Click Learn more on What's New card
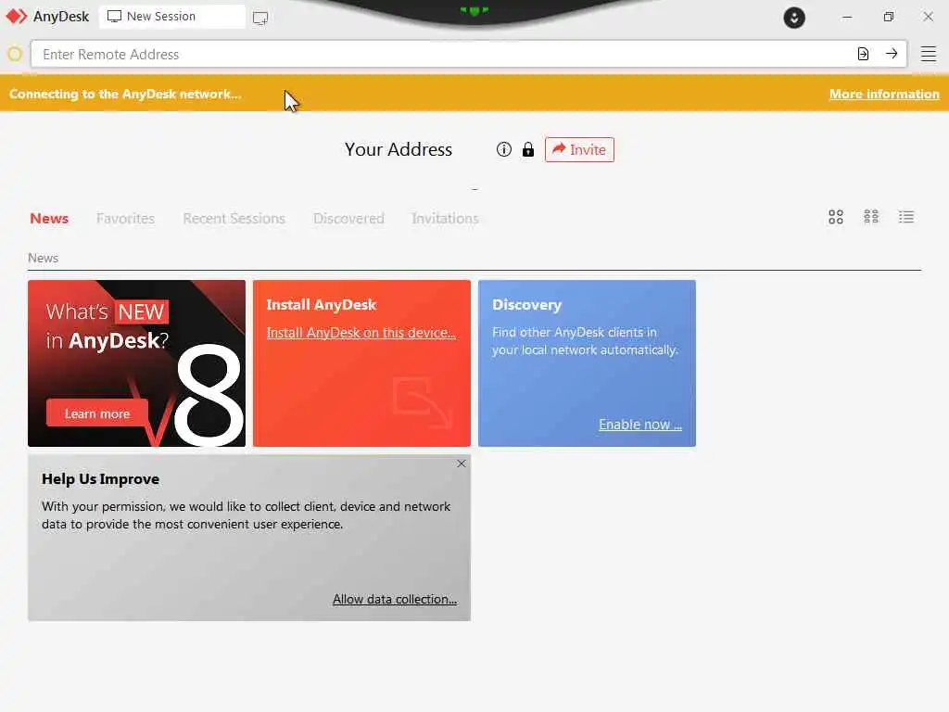949x712 pixels. pyautogui.click(x=96, y=413)
